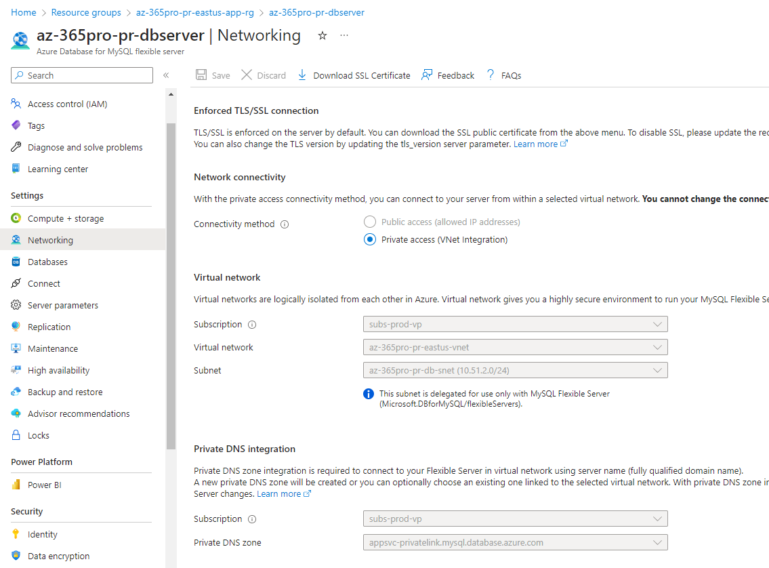The width and height of the screenshot is (769, 568).
Task: Click the Learning center icon
Action: 16,168
